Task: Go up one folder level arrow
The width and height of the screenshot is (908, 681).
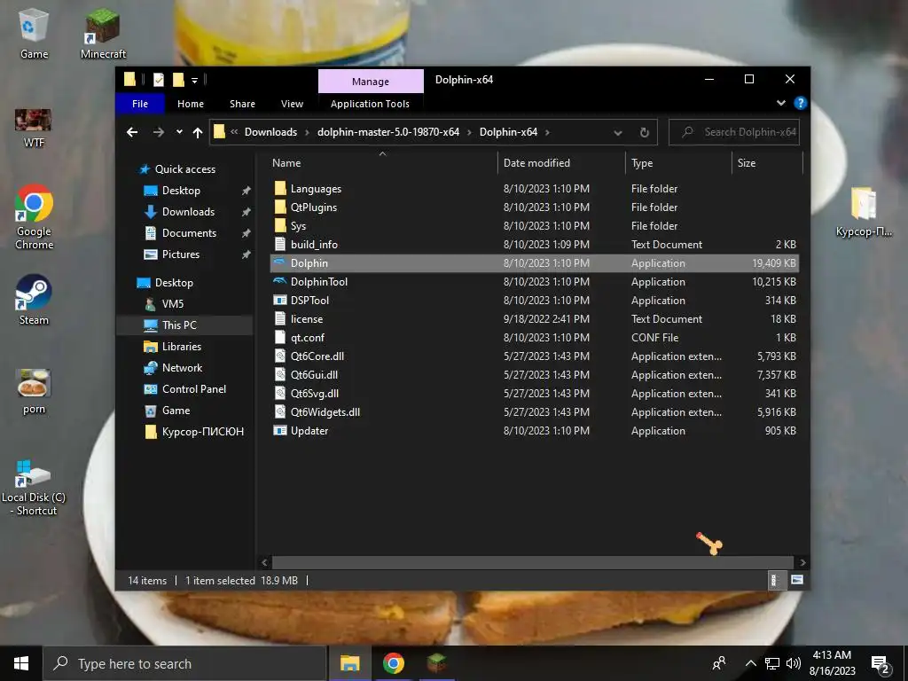Action: [198, 133]
